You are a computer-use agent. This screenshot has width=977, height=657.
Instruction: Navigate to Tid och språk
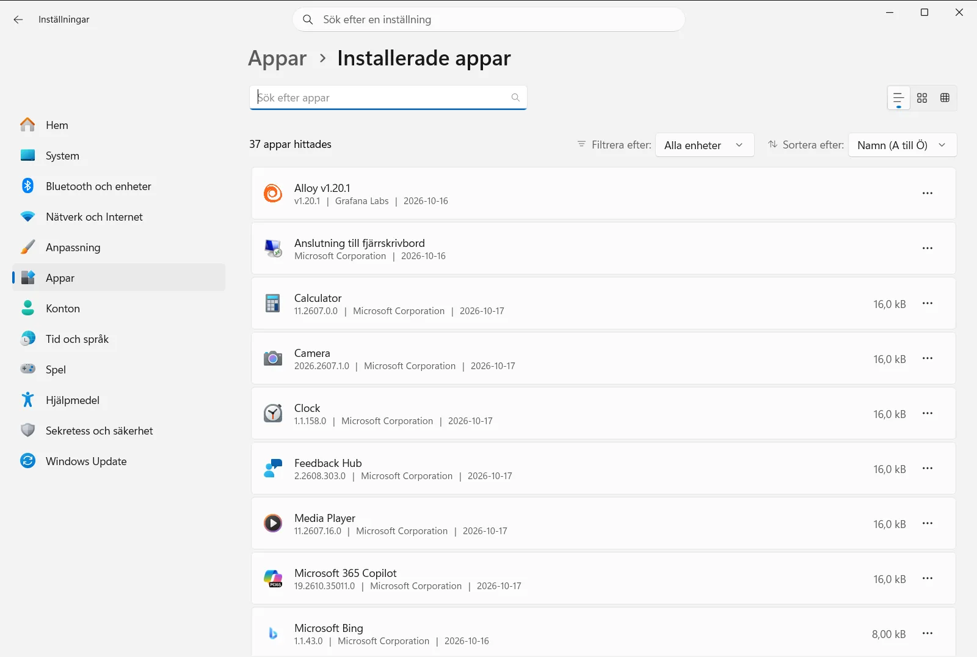coord(118,339)
